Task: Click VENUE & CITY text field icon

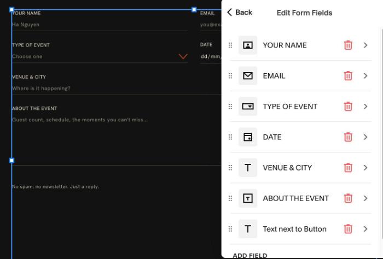Action: point(248,168)
